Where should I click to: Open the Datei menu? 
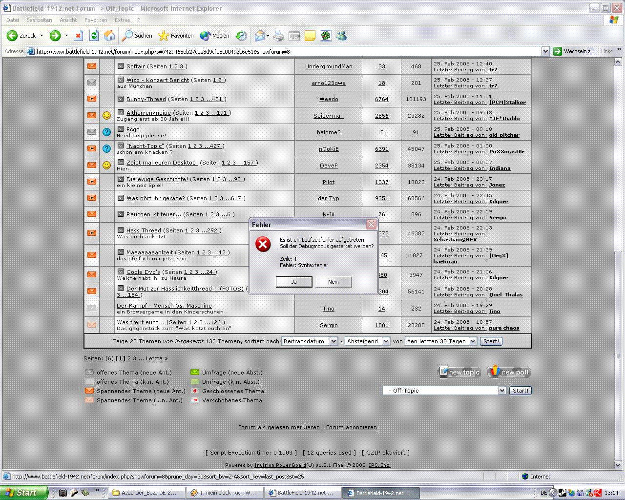[x=13, y=20]
